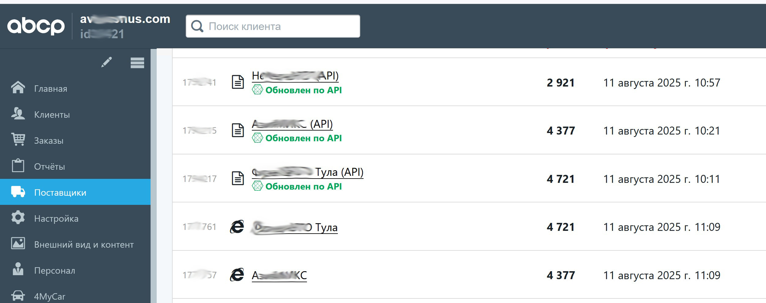Go to Персонал section
This screenshot has width=766, height=303.
point(54,271)
